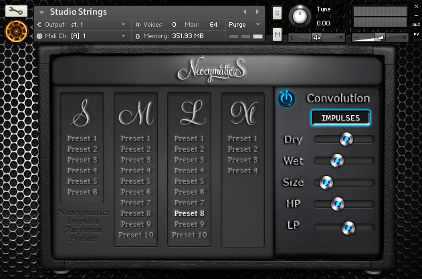Select Preset 10 in M column

tap(136, 235)
